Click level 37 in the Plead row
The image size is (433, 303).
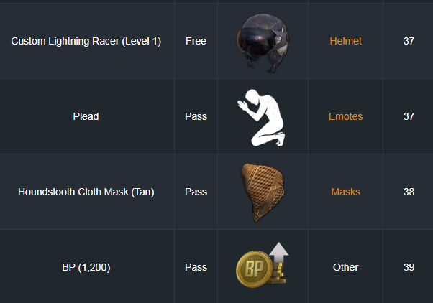point(409,116)
